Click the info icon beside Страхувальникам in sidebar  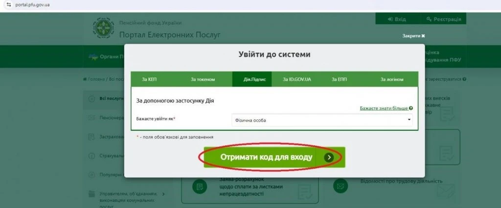click(x=91, y=156)
